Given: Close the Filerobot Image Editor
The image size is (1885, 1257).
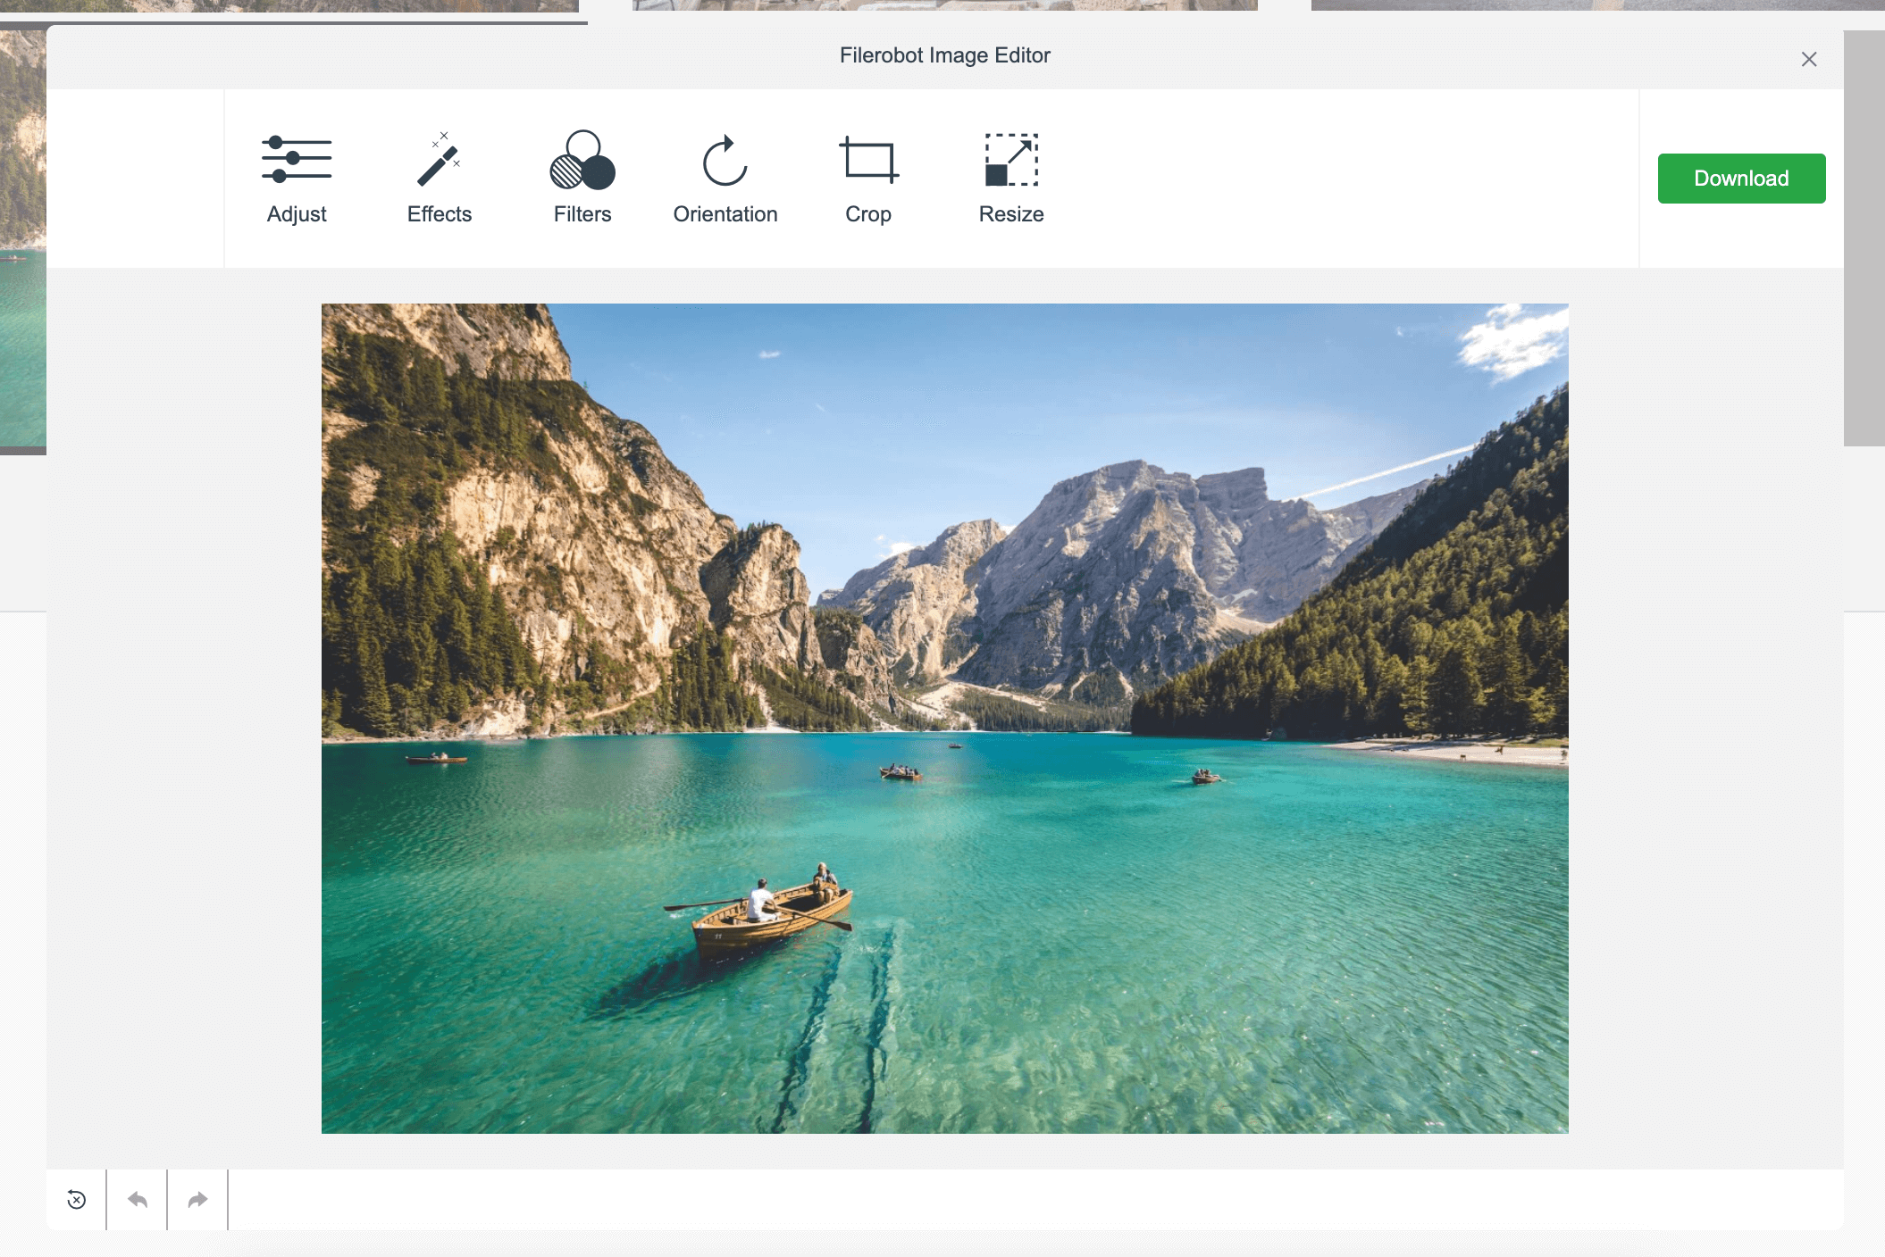Looking at the screenshot, I should coord(1809,59).
